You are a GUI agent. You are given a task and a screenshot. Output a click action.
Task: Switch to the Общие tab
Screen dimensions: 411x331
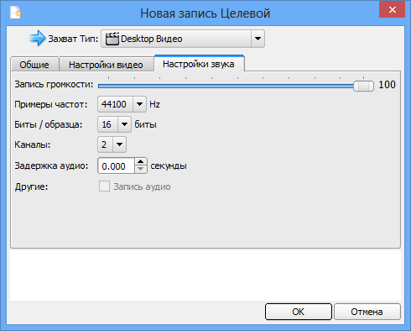coord(34,65)
